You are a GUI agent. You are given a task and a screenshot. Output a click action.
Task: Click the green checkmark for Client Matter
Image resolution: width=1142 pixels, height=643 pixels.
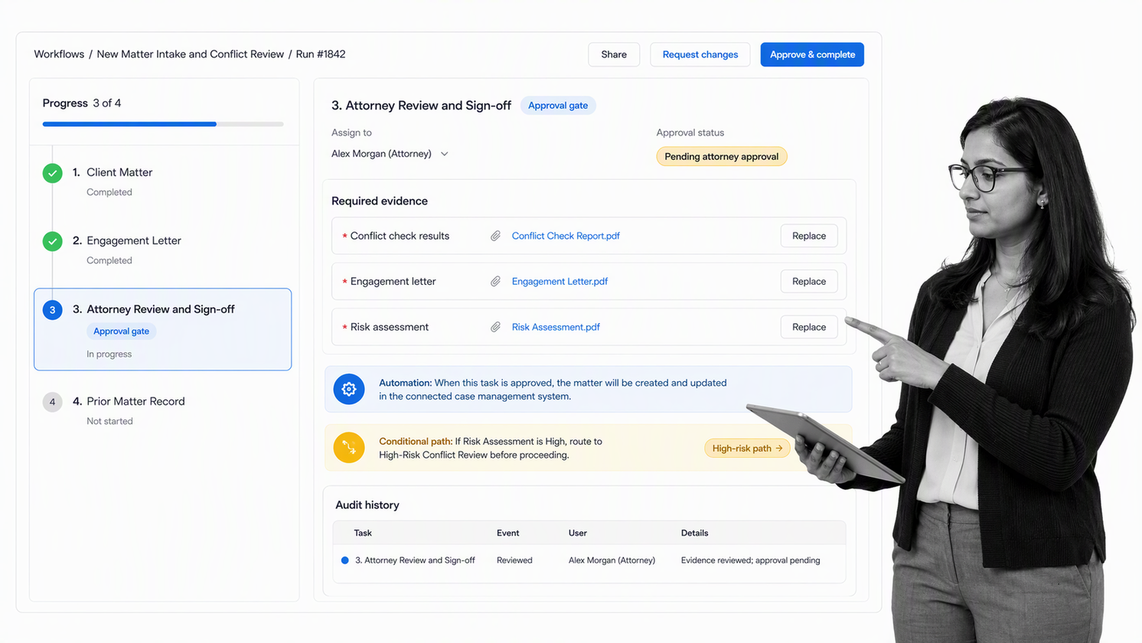(53, 173)
